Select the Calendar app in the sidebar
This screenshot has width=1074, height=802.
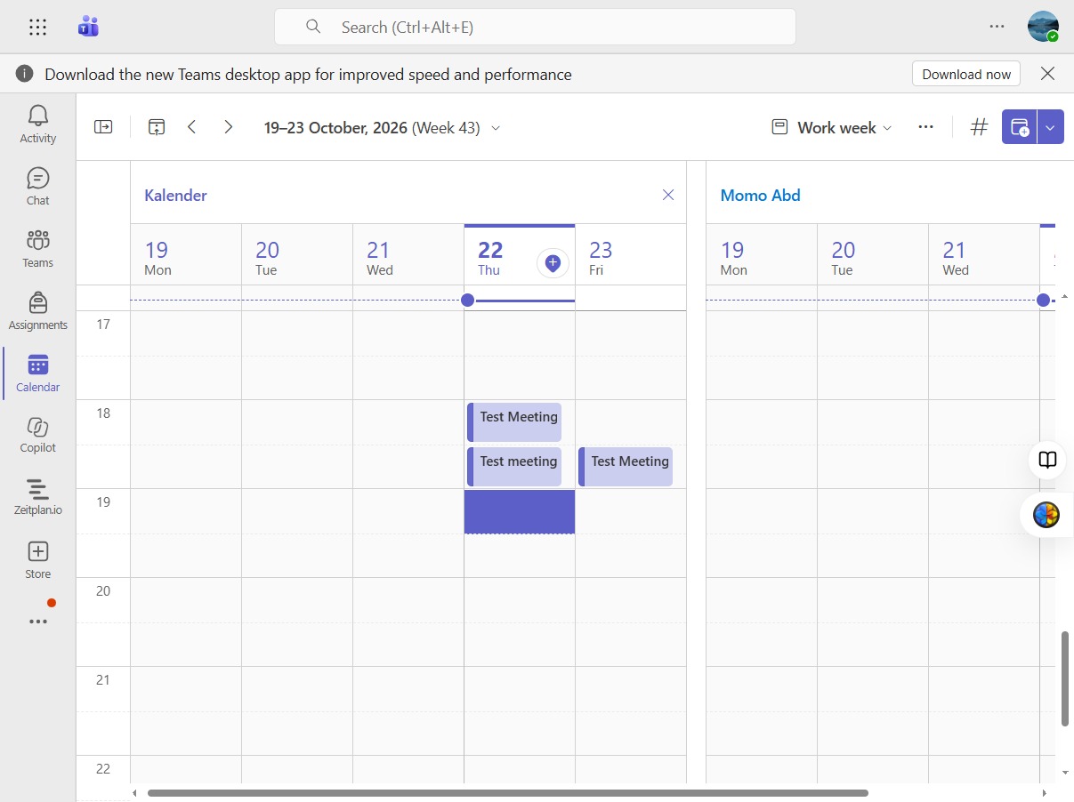(38, 373)
